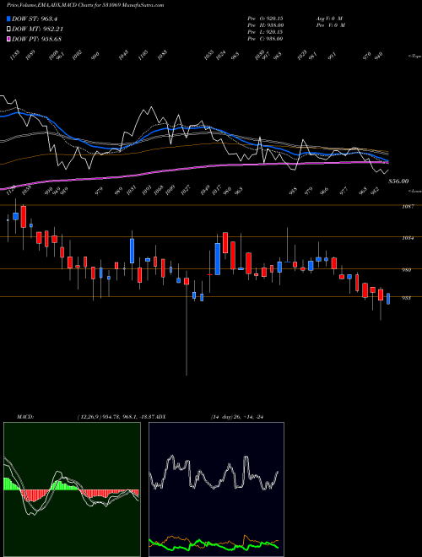Screen dimensions: 422x557
Task: Click the blue DOW ST legend swatch
Action: [8, 19]
